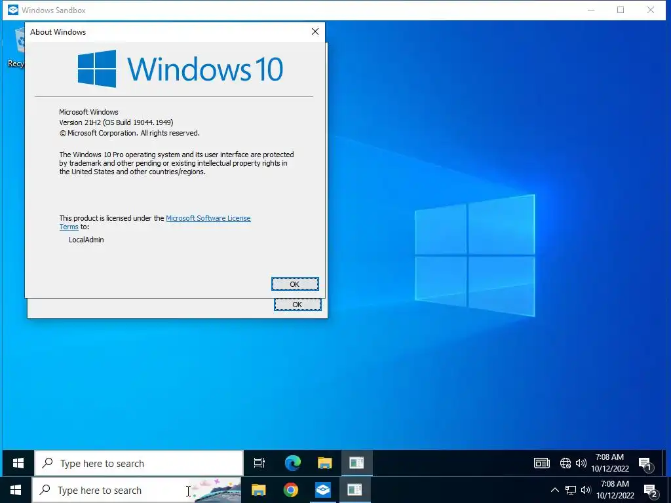
Task: Select the winver app on host taskbar
Action: 355,490
